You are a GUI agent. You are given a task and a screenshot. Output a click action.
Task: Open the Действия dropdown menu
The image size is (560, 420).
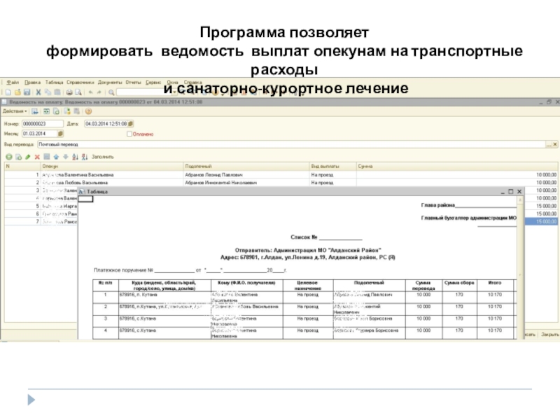(x=15, y=111)
